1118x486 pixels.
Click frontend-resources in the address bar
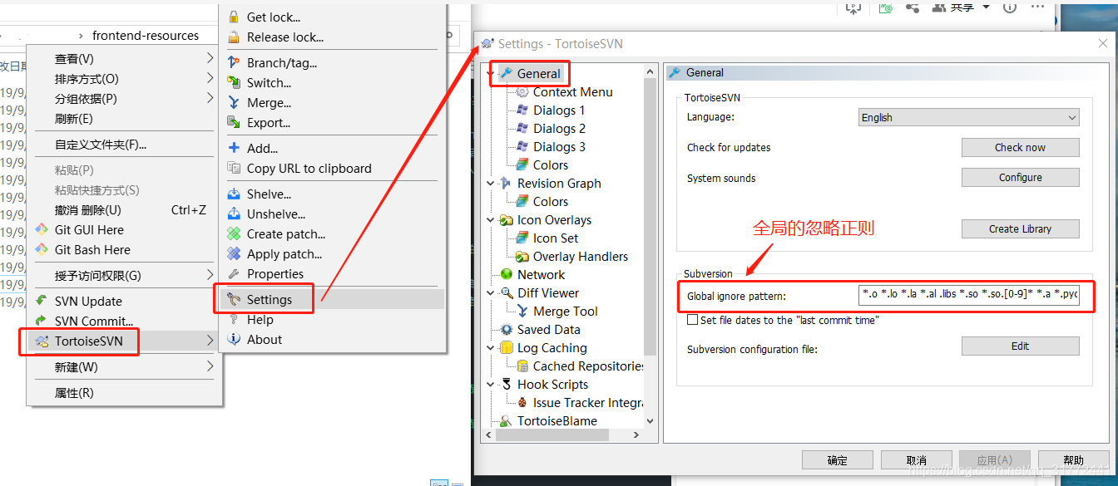coord(146,36)
